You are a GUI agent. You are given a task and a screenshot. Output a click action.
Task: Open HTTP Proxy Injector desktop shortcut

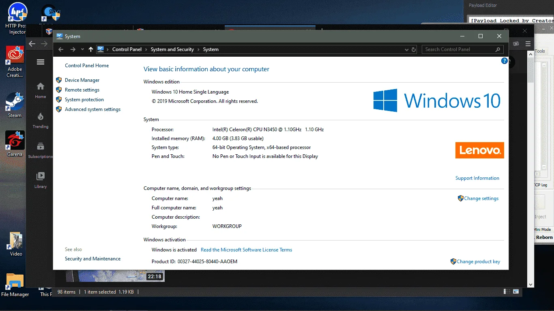coord(17,18)
